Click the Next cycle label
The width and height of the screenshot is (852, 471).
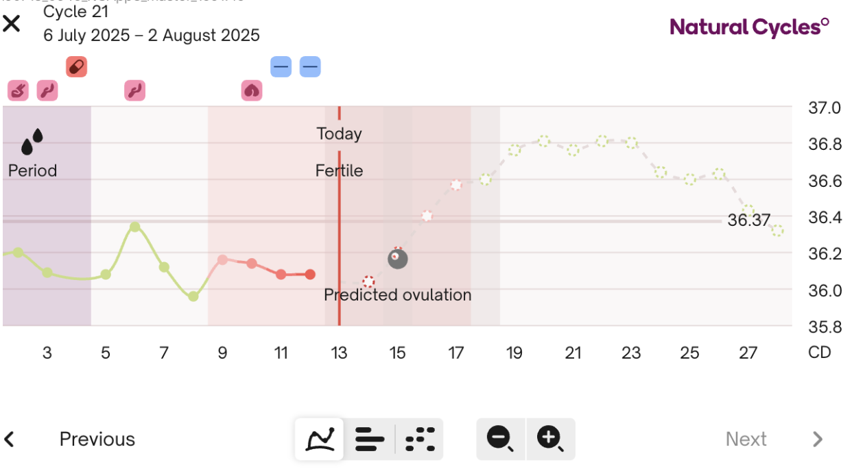746,439
